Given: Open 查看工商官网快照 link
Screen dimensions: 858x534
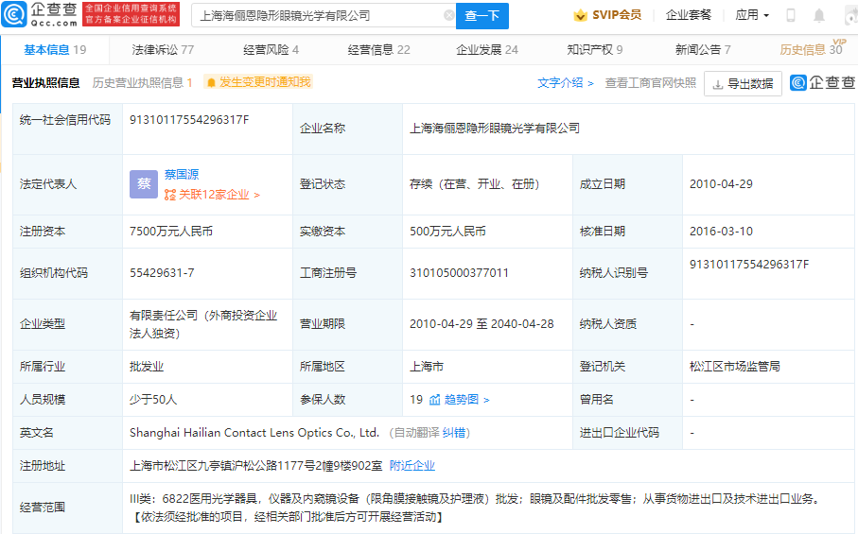Looking at the screenshot, I should pyautogui.click(x=651, y=83).
